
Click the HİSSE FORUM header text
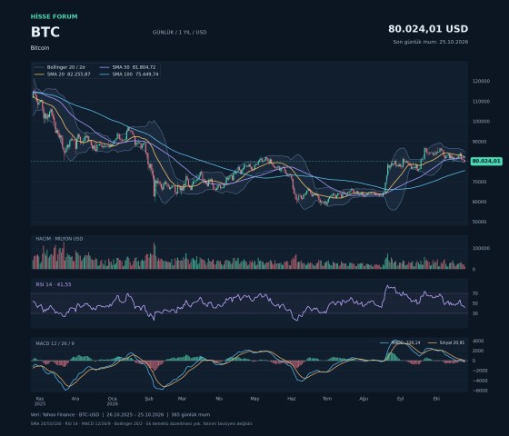55,16
